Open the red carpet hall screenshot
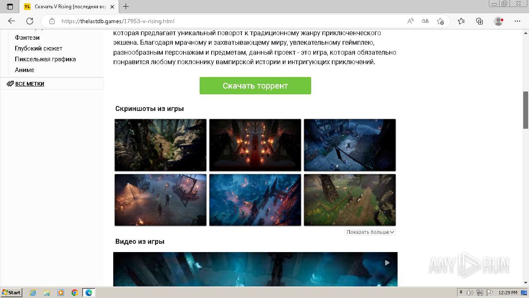The width and height of the screenshot is (529, 298). [x=255, y=145]
